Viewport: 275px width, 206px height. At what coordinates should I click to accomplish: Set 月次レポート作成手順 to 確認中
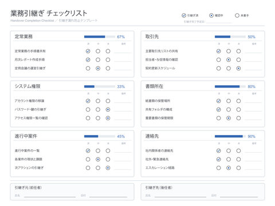click(x=98, y=60)
